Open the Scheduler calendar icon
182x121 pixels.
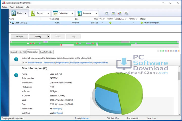click(55, 13)
